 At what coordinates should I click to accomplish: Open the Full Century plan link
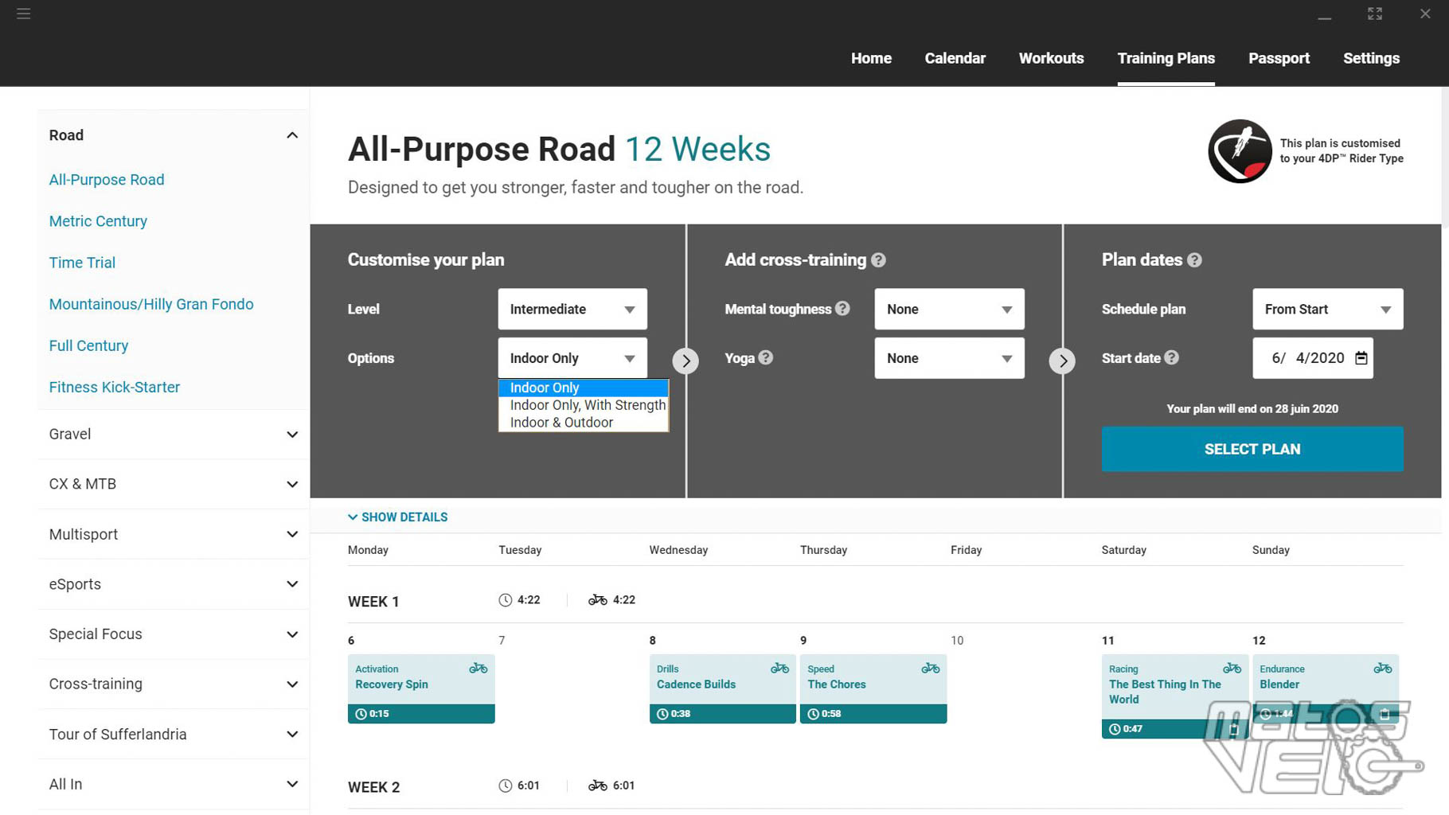[88, 345]
